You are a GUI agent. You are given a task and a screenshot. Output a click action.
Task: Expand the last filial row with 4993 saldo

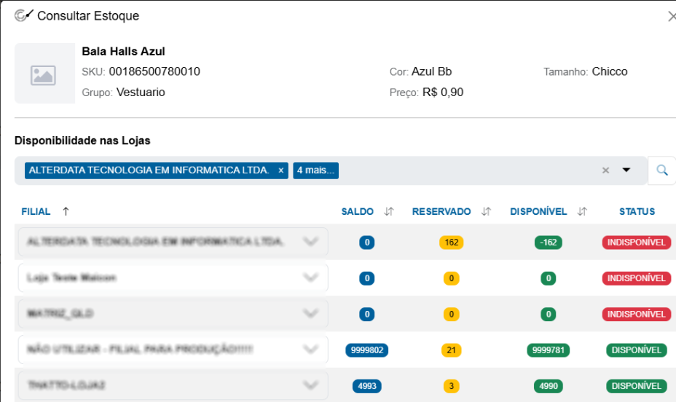[x=310, y=385]
